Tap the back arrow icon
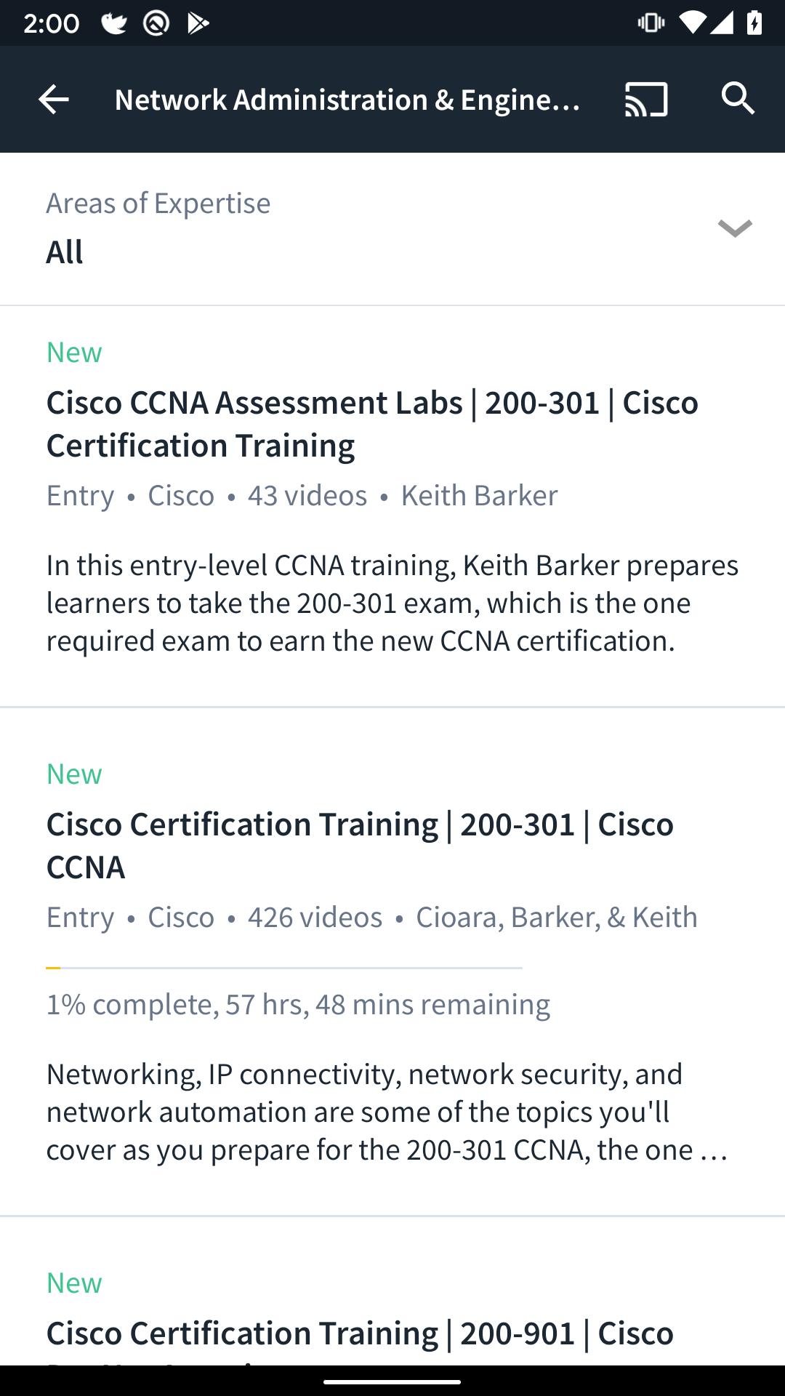 tap(53, 100)
